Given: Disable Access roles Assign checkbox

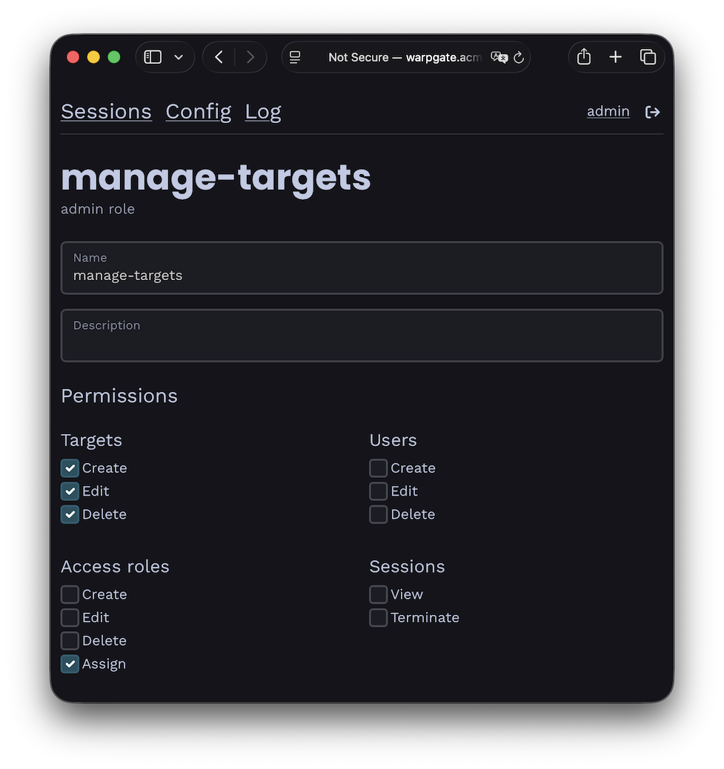Looking at the screenshot, I should [70, 664].
